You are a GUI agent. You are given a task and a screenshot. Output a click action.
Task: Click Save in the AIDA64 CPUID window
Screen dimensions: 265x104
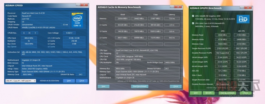[69, 81]
